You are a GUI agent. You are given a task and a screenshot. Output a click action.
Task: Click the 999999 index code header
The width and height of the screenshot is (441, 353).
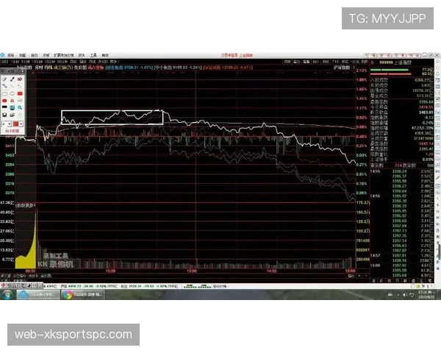tap(386, 63)
